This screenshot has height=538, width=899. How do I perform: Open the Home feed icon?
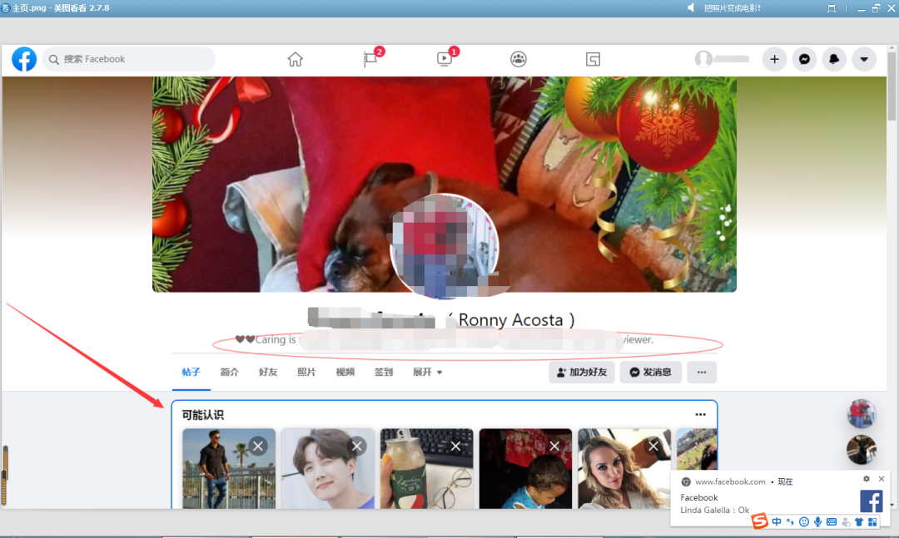295,59
